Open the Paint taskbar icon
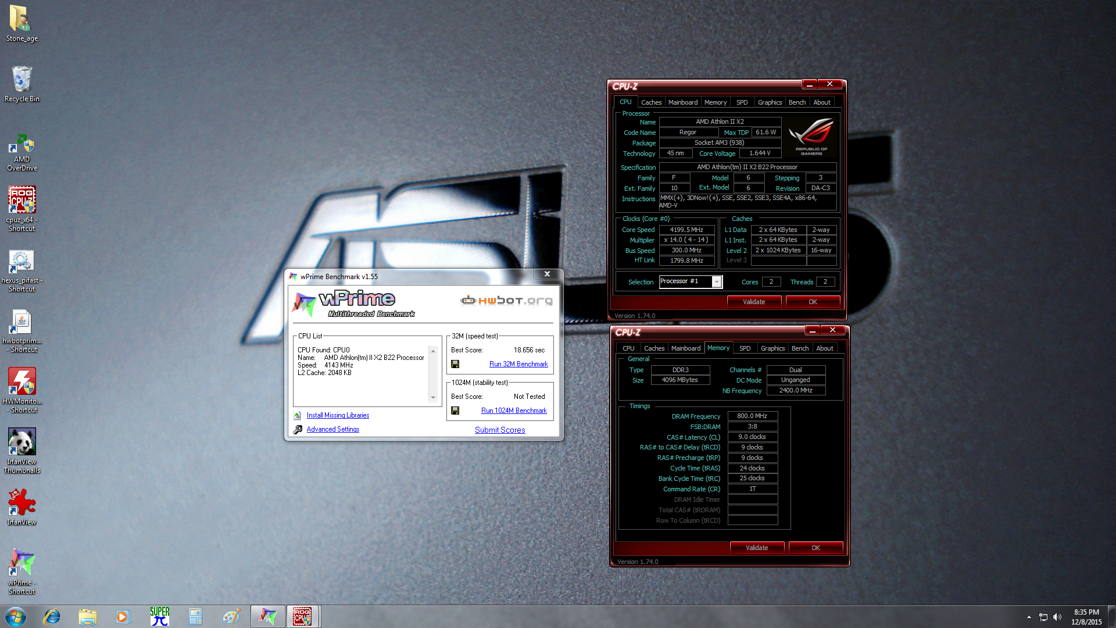This screenshot has width=1116, height=628. click(231, 616)
